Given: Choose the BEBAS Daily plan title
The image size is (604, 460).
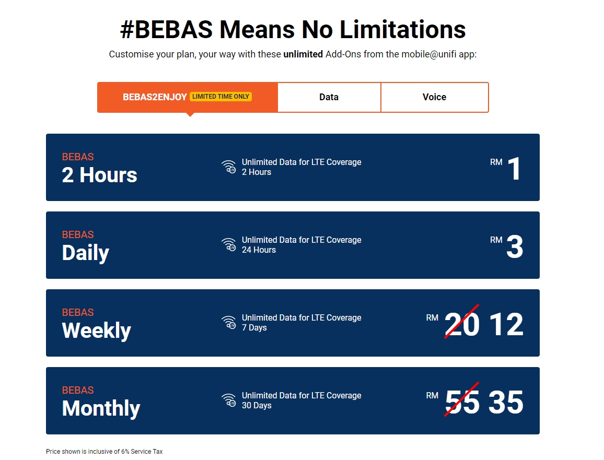Looking at the screenshot, I should (x=86, y=253).
